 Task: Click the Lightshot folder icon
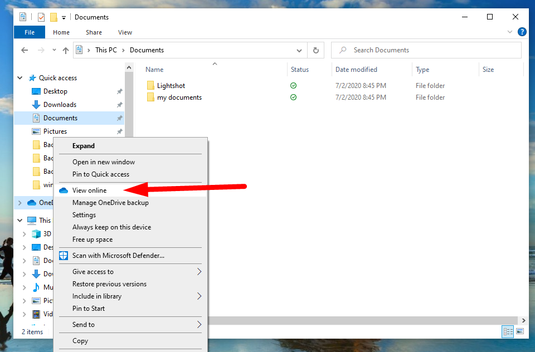click(x=150, y=86)
